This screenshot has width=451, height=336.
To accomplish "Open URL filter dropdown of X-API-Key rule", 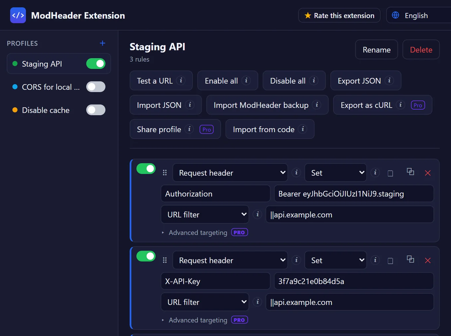I will 205,302.
